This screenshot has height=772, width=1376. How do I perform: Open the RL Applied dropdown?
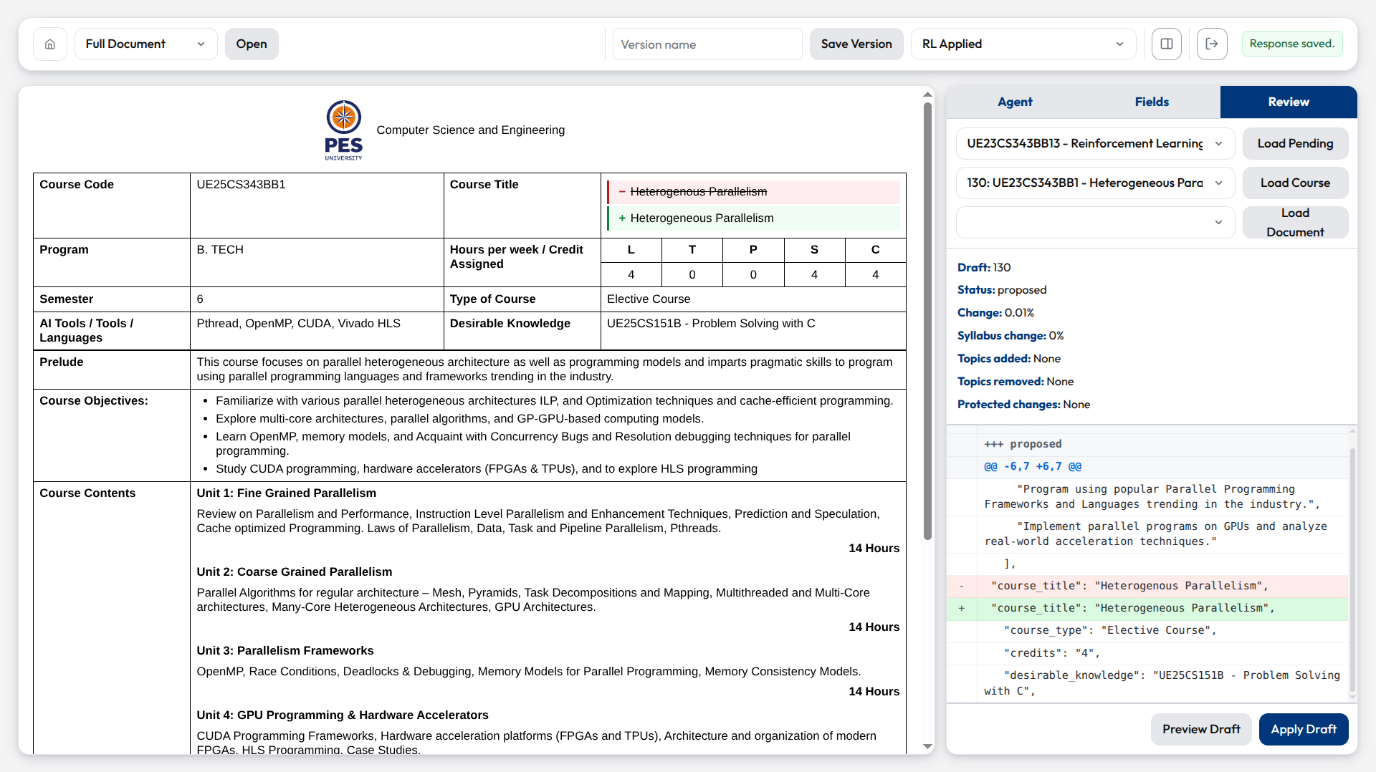click(x=1023, y=44)
